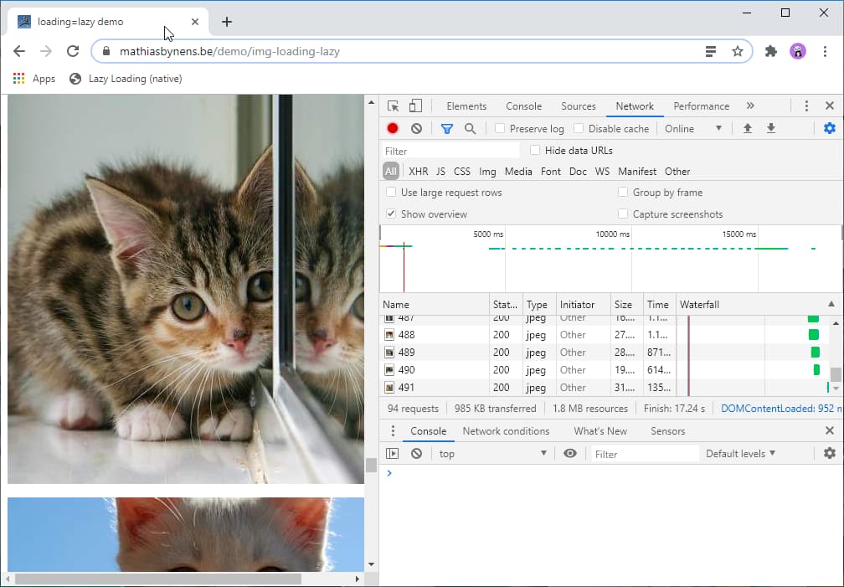Switch to the Elements tab

(466, 106)
